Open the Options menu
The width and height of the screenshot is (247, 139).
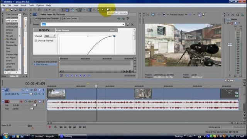pyautogui.click(x=40, y=5)
